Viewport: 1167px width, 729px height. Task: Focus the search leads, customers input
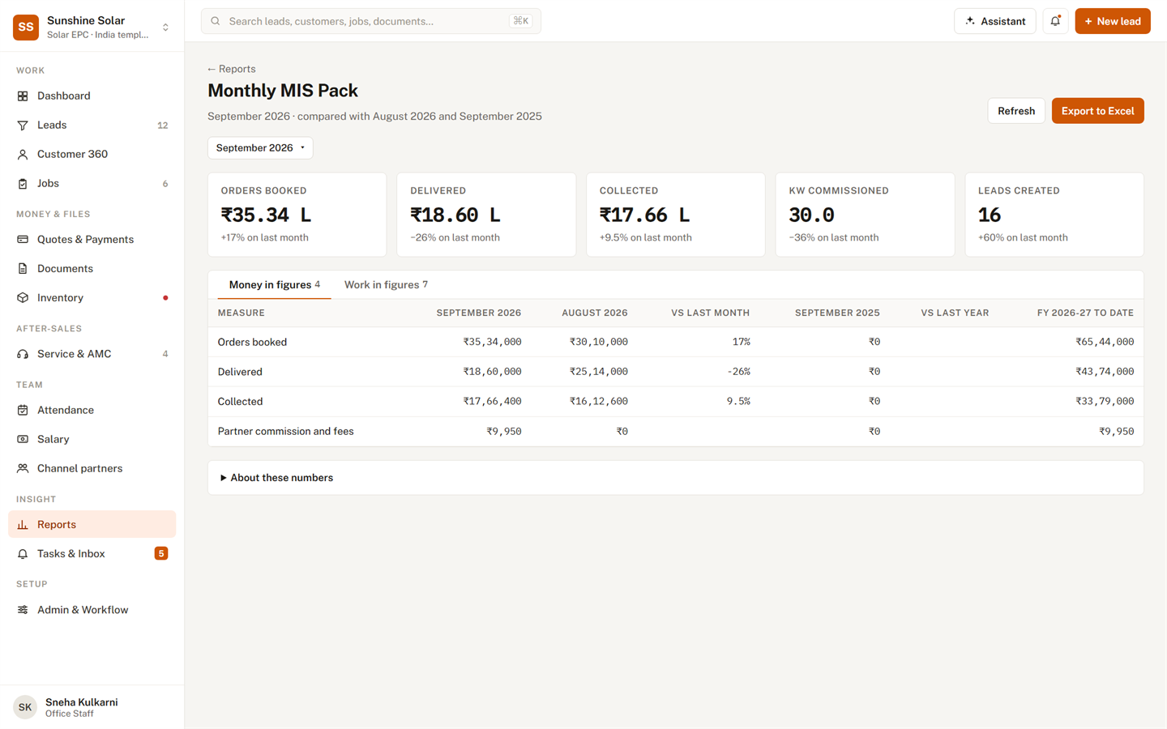(x=370, y=21)
